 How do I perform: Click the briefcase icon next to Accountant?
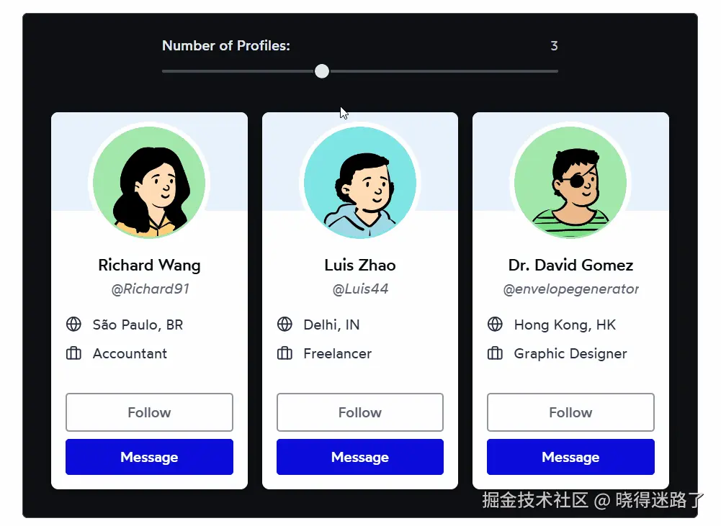tap(73, 353)
